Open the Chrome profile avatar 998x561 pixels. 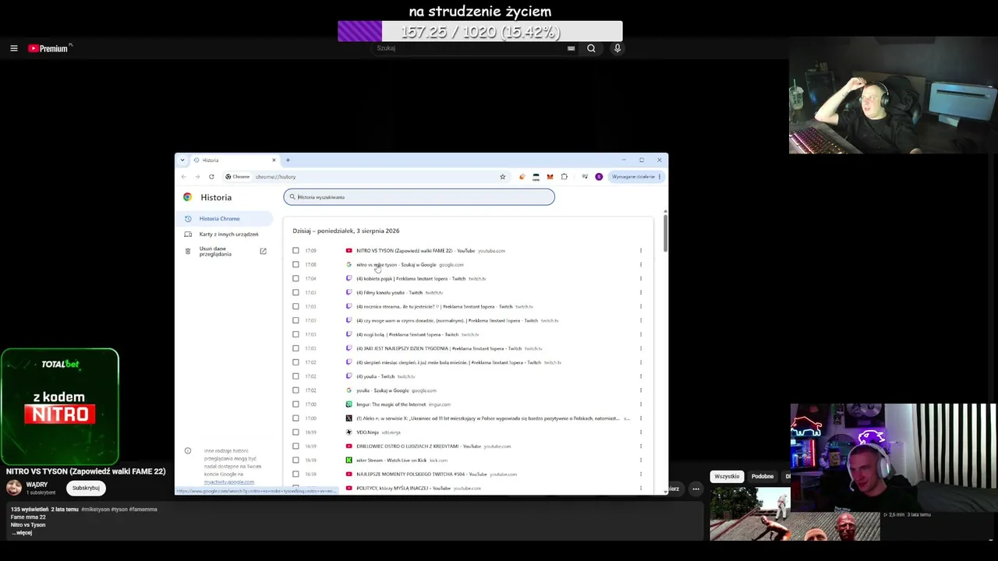599,177
